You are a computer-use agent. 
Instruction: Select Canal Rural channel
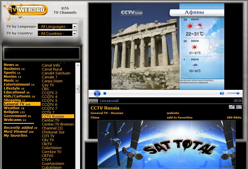click(52, 69)
